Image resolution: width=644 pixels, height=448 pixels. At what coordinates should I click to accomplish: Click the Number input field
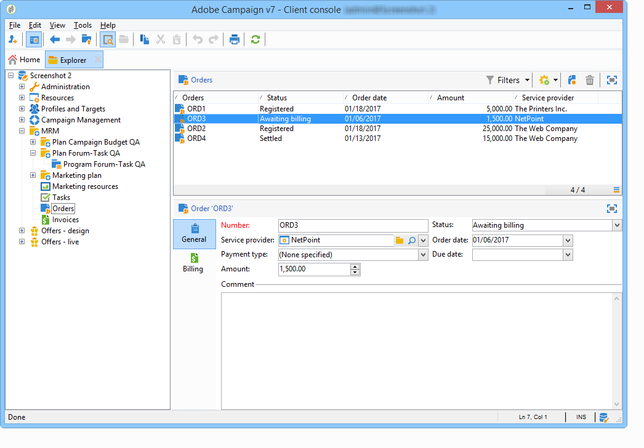click(353, 225)
